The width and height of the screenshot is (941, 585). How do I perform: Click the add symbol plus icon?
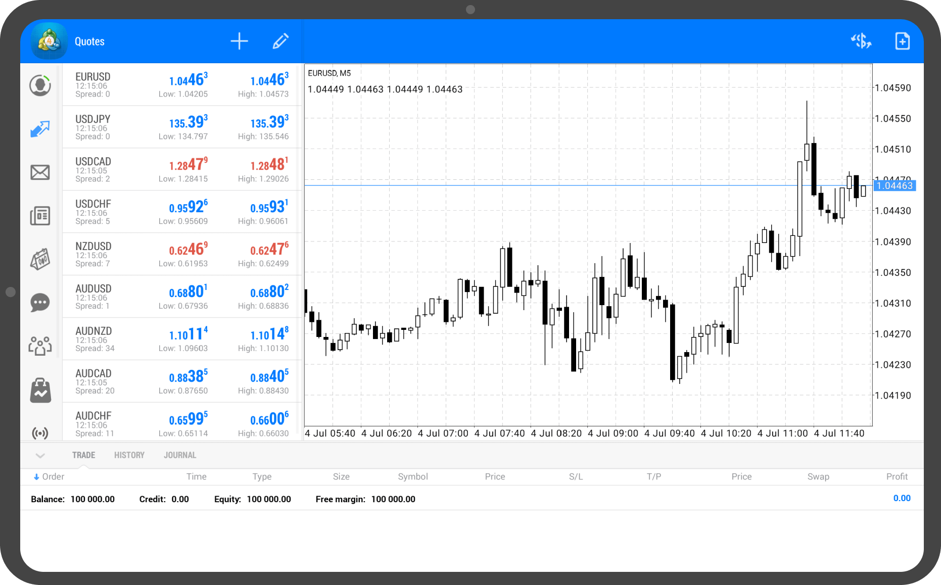(239, 41)
